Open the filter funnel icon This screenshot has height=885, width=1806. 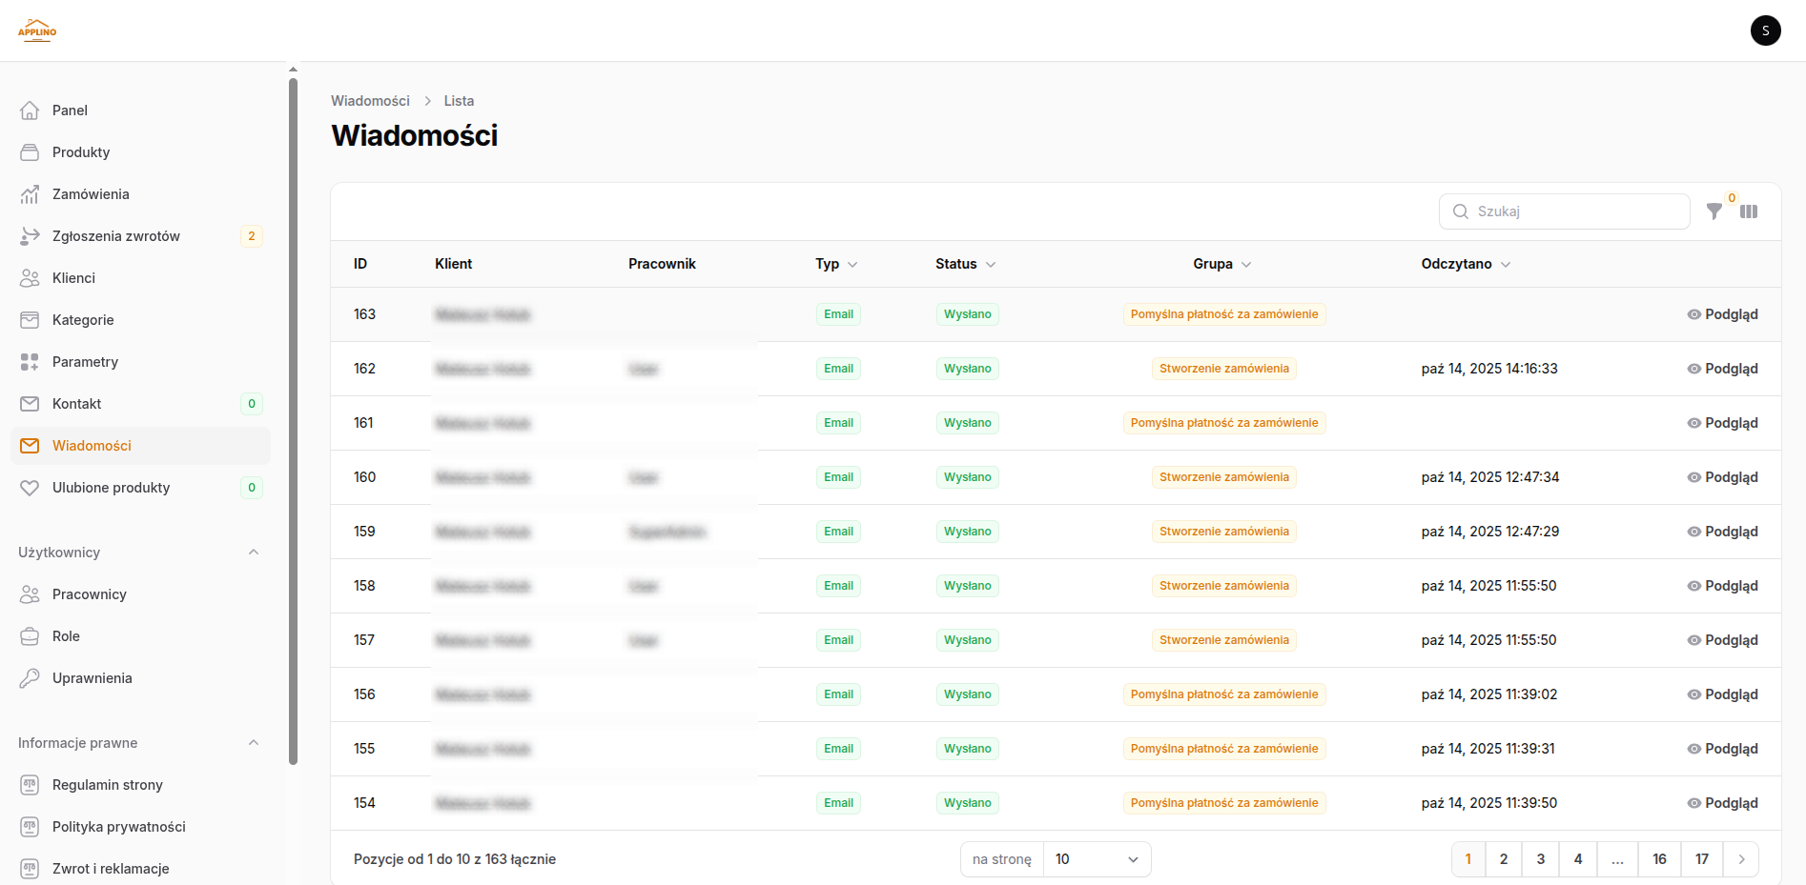(1714, 211)
